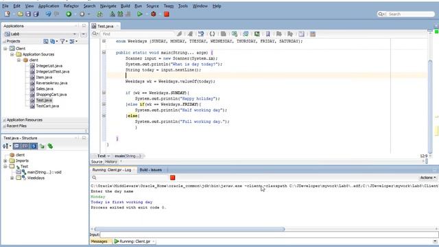The image size is (439, 247).
Task: Toggle the Show Fields button in Structure
Action: click(25, 146)
